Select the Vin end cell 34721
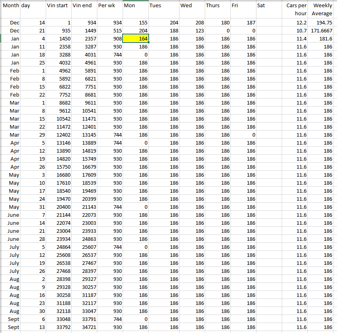Image resolution: width=337 pixels, height=333 pixels. [x=84, y=327]
